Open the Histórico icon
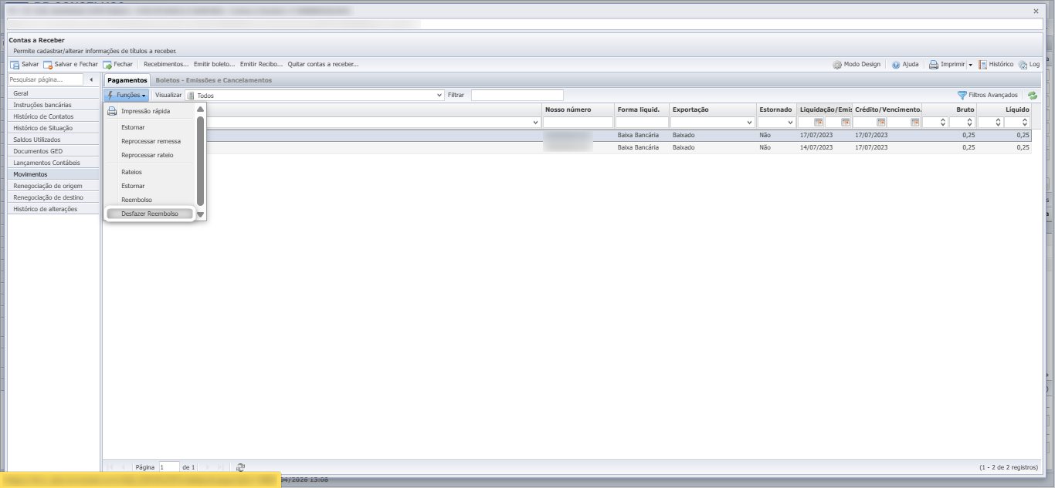Viewport: 1055px width, 488px height. click(982, 65)
